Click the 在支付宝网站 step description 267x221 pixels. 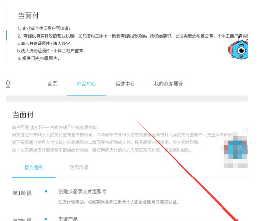[x=118, y=202]
